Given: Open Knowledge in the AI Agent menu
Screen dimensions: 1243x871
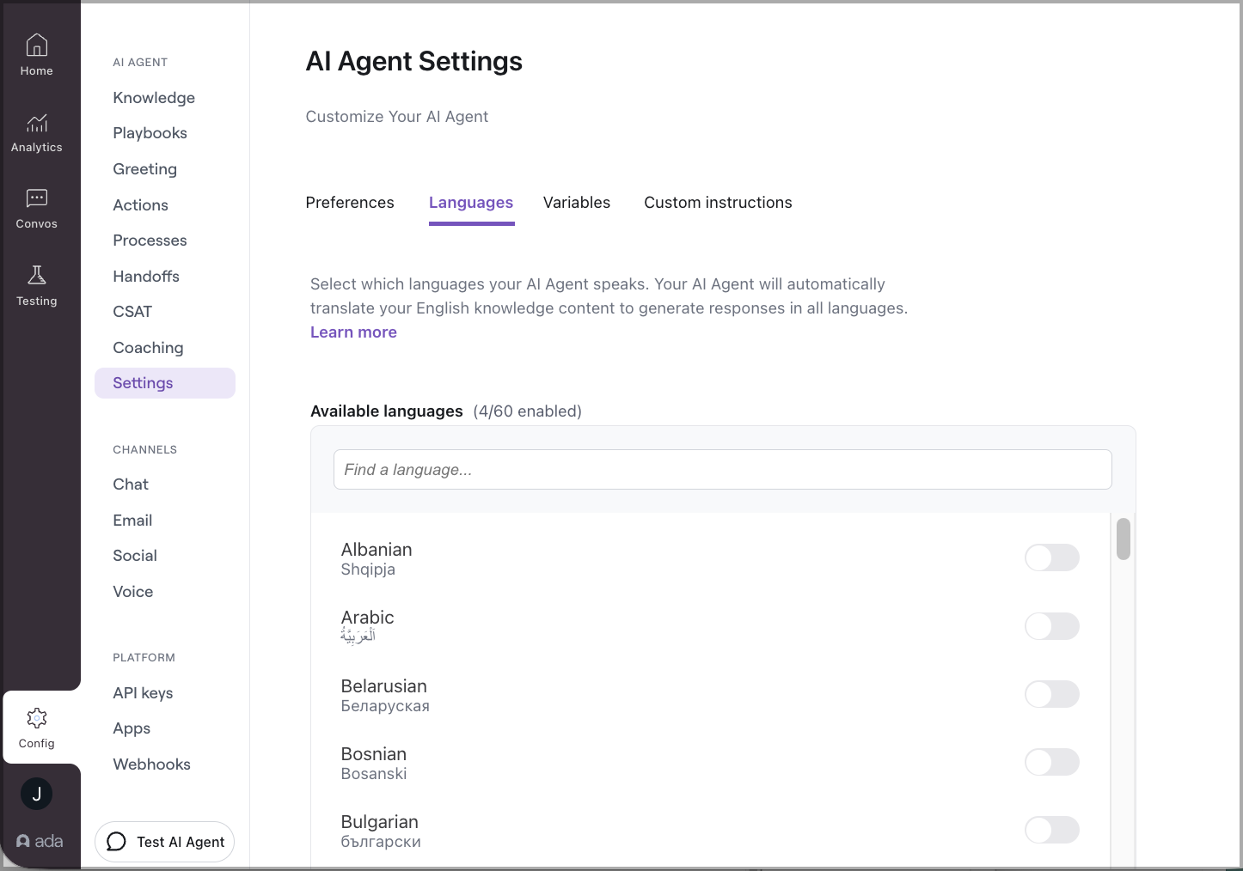Looking at the screenshot, I should pyautogui.click(x=154, y=98).
